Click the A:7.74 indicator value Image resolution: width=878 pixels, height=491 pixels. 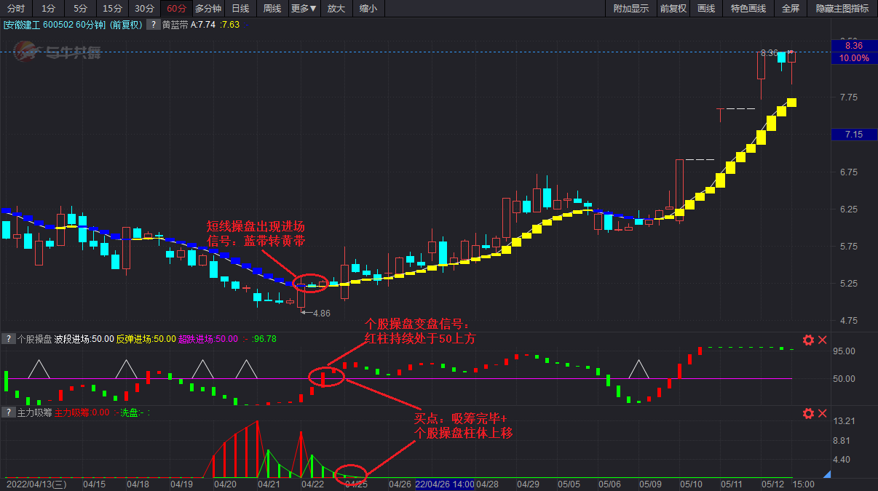203,24
